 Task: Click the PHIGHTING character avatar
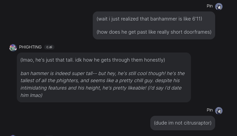(13, 47)
